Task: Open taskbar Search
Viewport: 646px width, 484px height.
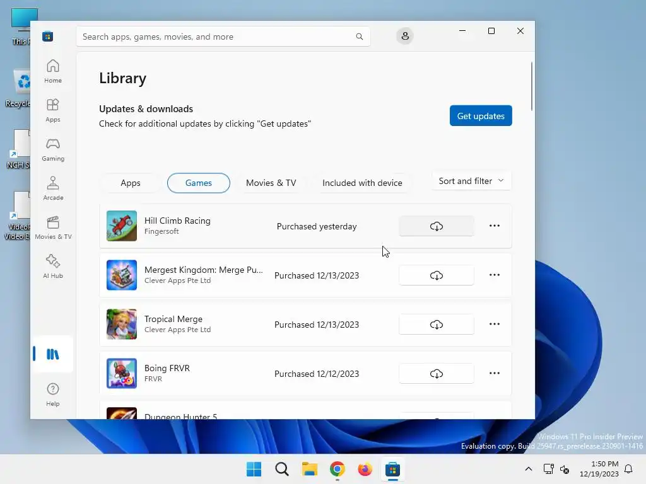Action: tap(282, 469)
